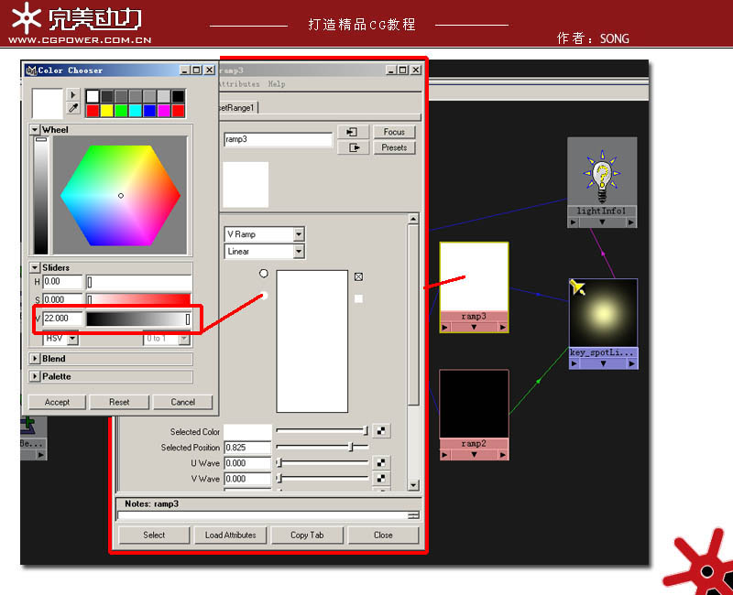Expand the Palette section

click(x=35, y=376)
